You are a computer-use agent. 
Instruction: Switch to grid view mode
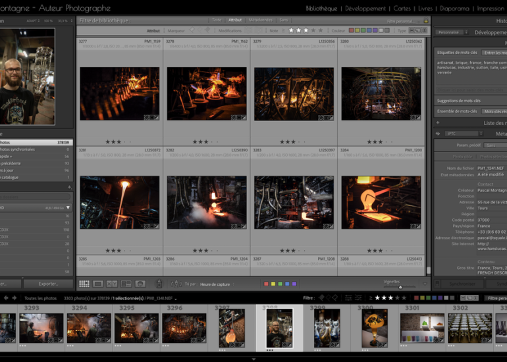point(84,284)
